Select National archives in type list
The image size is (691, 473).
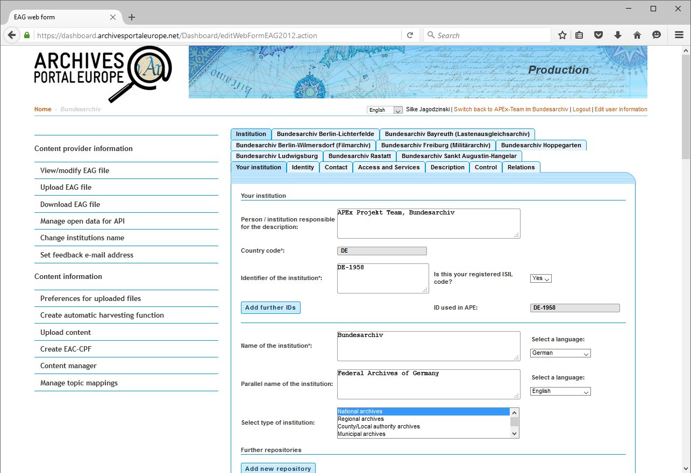tap(423, 412)
